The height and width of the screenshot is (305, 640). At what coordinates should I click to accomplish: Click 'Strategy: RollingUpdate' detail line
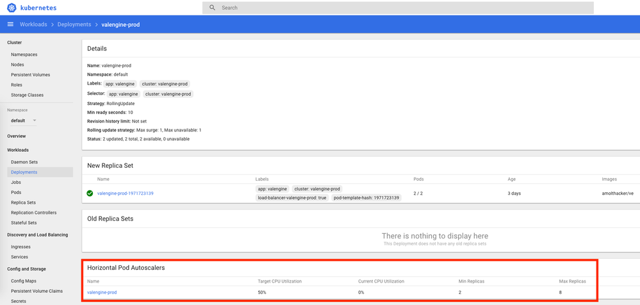coord(111,104)
